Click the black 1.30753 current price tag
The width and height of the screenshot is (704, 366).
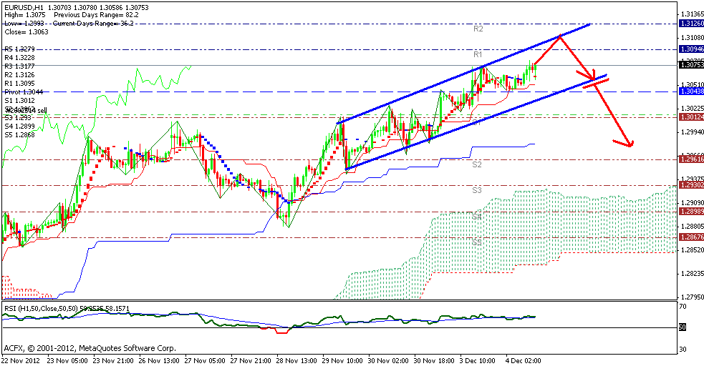click(x=691, y=65)
